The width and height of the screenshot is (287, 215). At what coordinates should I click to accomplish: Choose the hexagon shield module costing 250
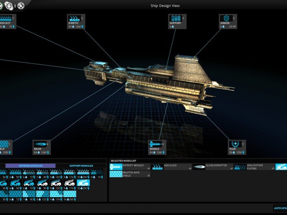(x=70, y=194)
